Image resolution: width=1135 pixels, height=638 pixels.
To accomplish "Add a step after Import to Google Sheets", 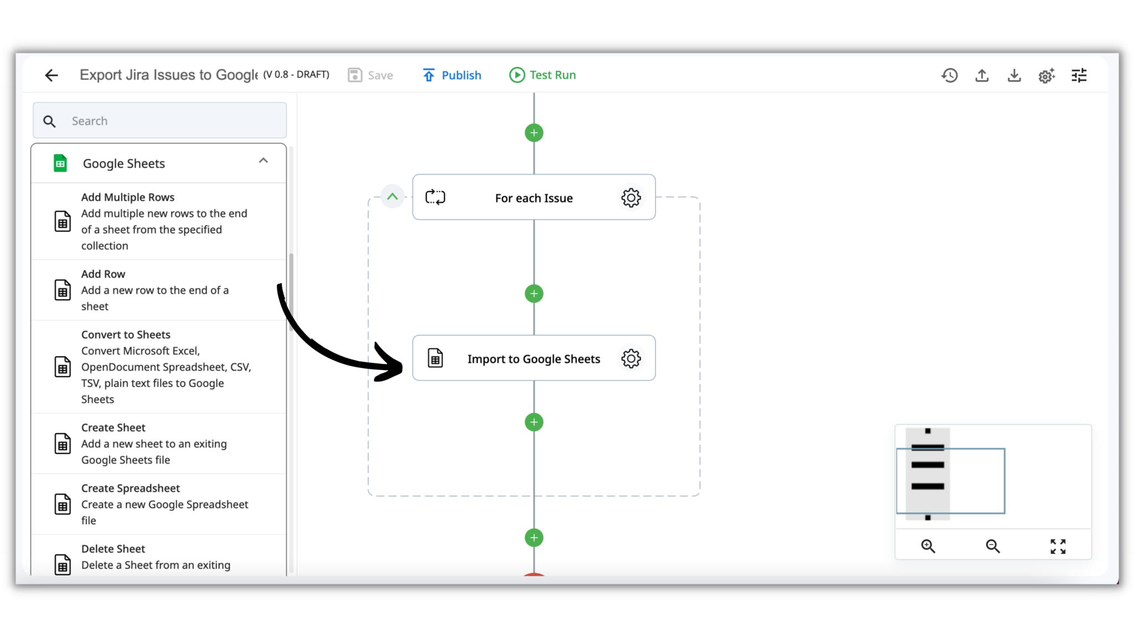I will click(533, 422).
